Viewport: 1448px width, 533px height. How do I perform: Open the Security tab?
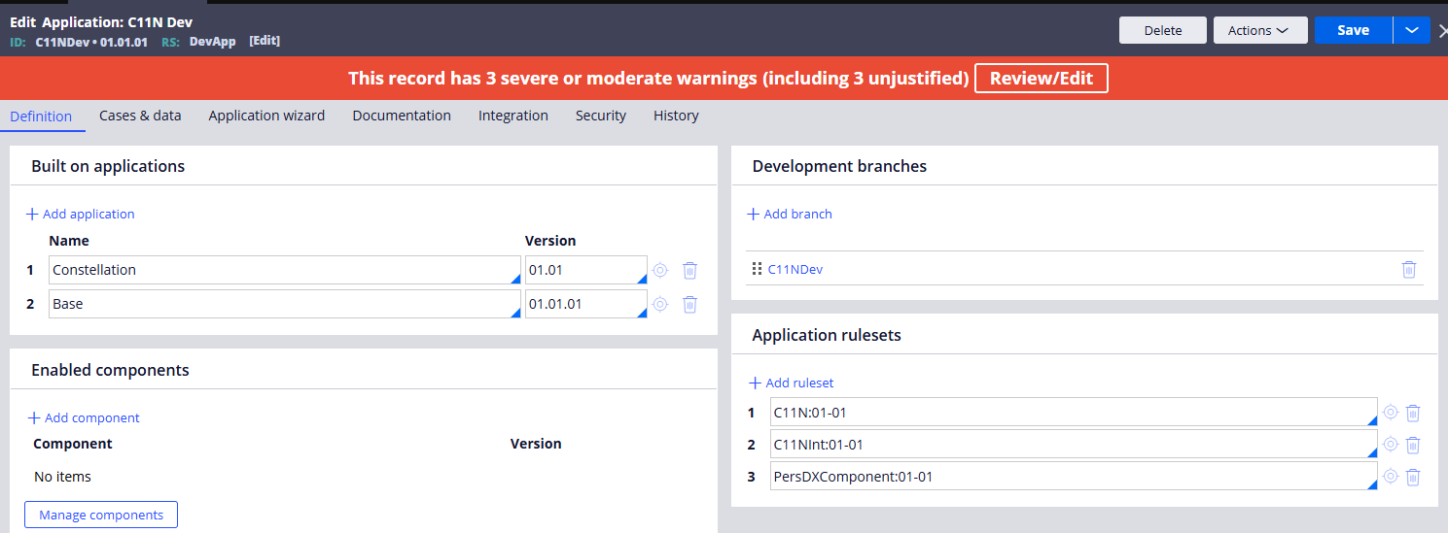(x=600, y=116)
